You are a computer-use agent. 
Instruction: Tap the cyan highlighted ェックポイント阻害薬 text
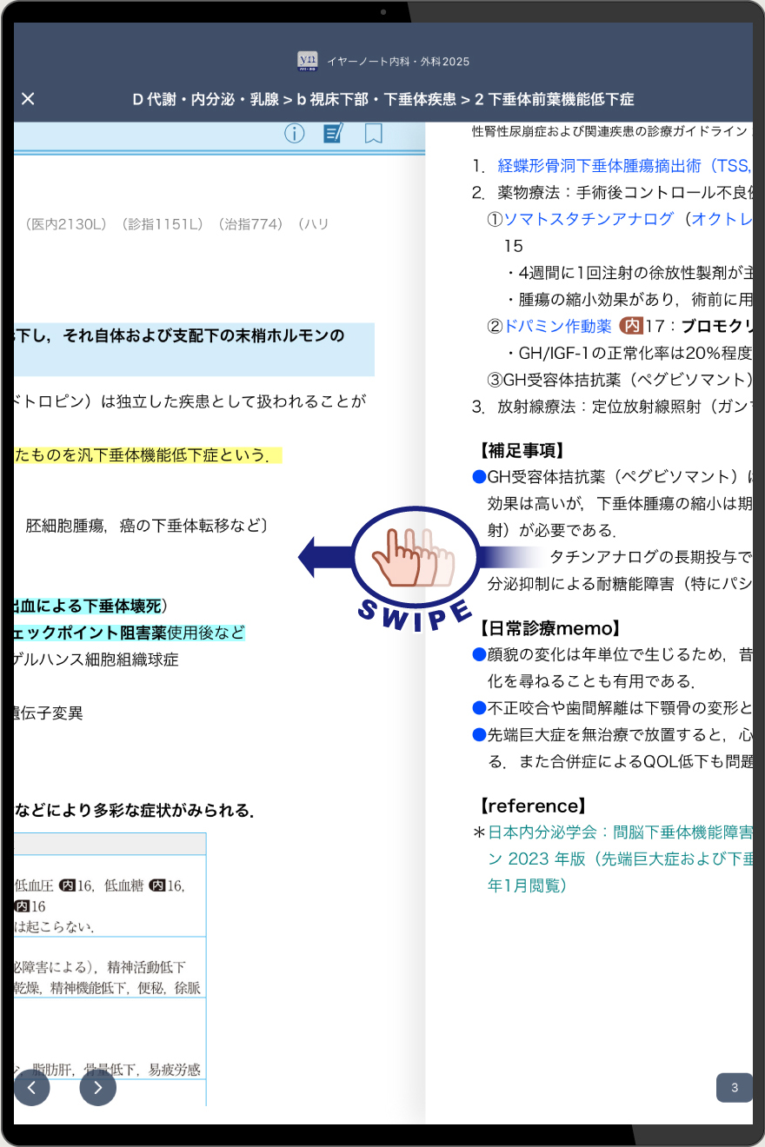tap(87, 632)
